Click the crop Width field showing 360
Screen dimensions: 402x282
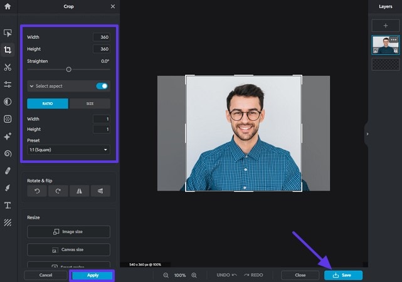pyautogui.click(x=102, y=37)
